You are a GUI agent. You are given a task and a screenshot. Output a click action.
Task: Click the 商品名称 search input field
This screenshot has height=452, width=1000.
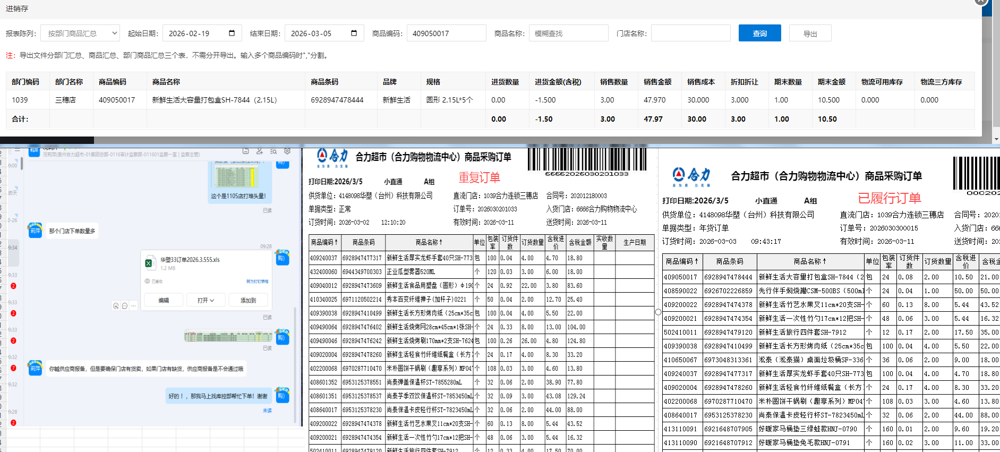tap(568, 33)
